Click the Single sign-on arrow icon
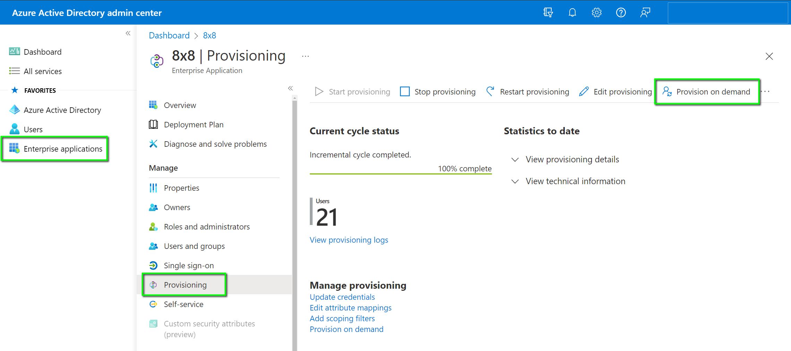The image size is (791, 351). click(153, 265)
